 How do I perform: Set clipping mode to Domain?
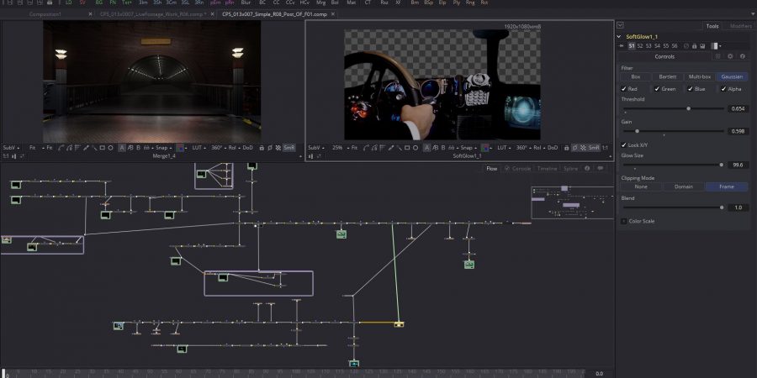click(684, 186)
